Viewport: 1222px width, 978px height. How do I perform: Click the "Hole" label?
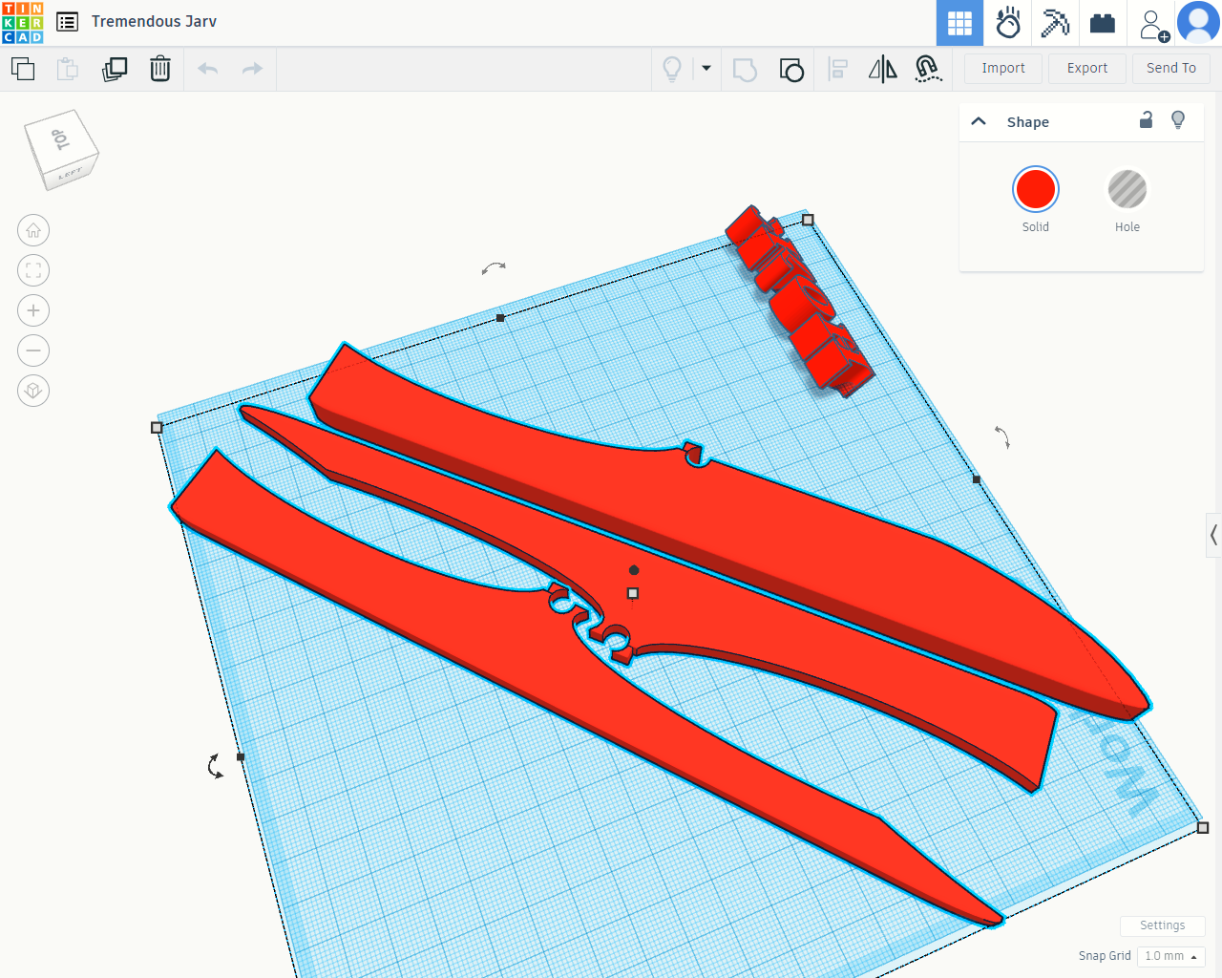1127,227
